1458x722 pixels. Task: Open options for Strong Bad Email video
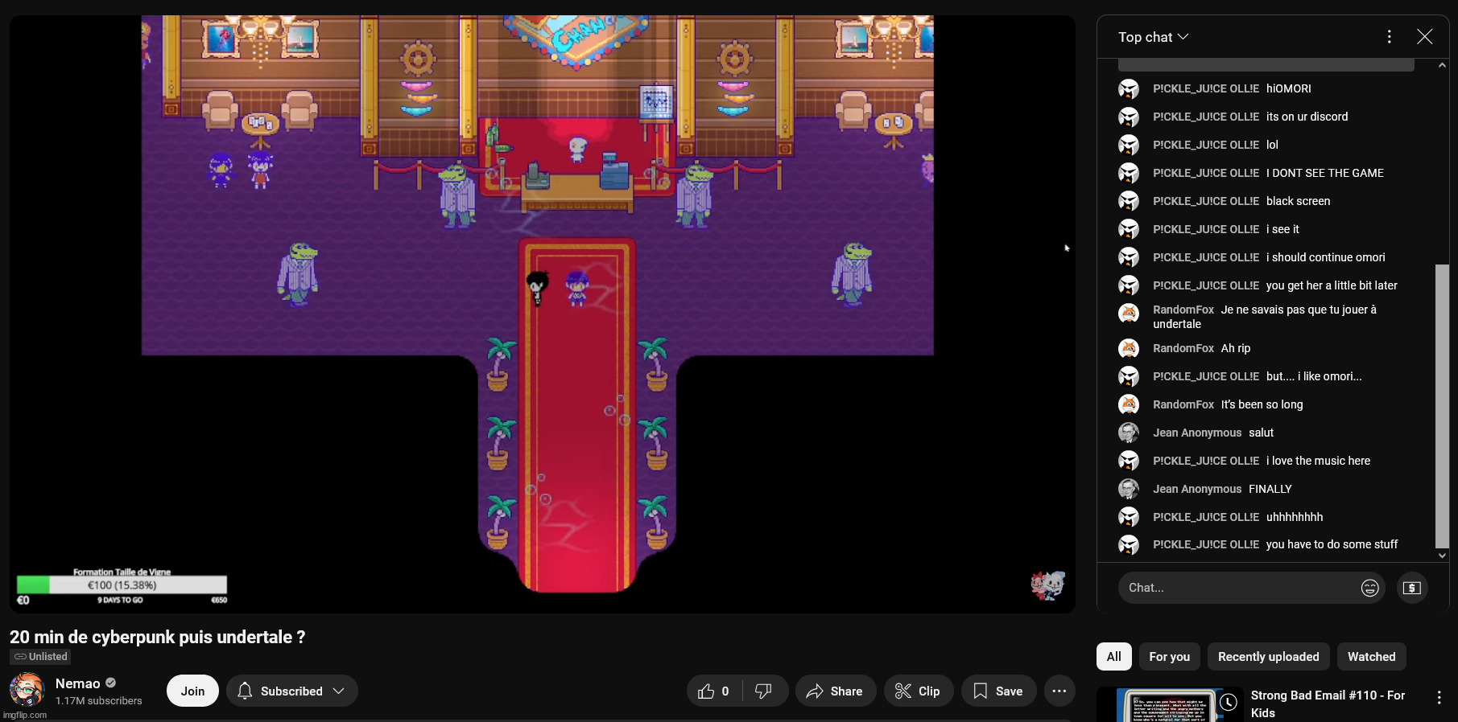point(1439,698)
